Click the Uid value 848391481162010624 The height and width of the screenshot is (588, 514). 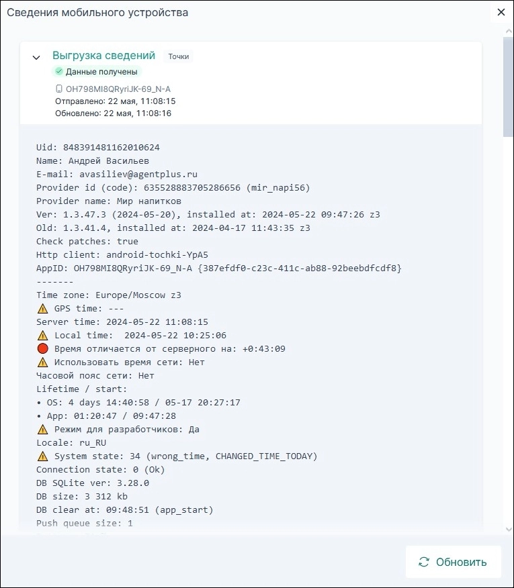click(x=111, y=148)
